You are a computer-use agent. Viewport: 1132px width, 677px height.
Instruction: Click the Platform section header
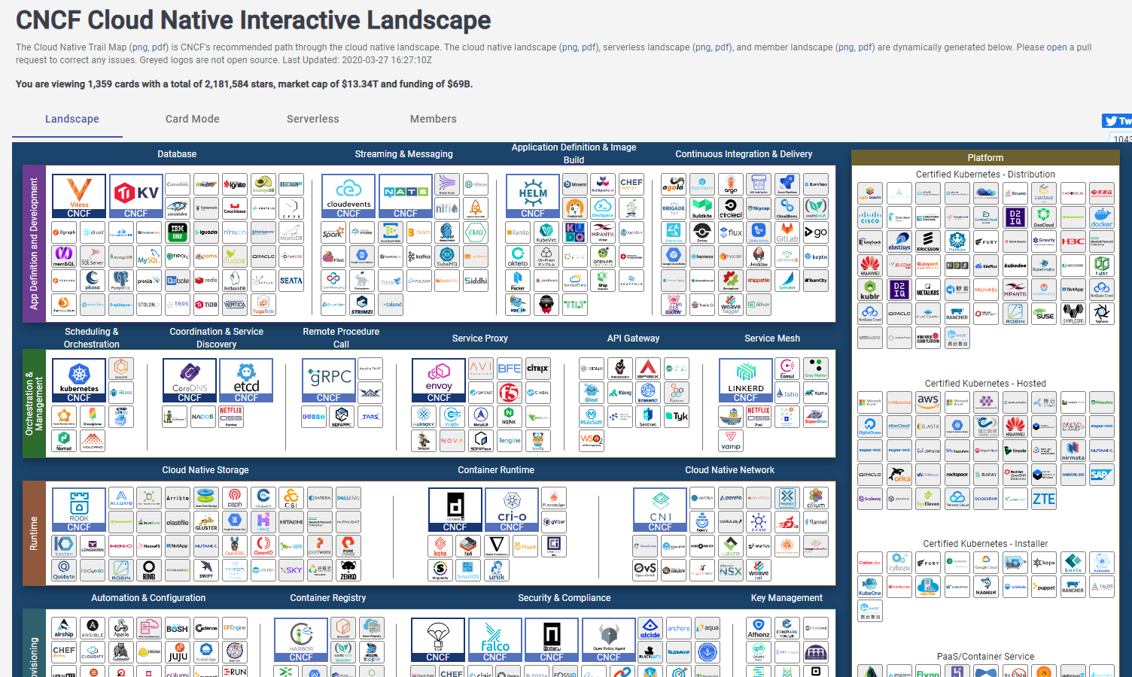tap(985, 158)
